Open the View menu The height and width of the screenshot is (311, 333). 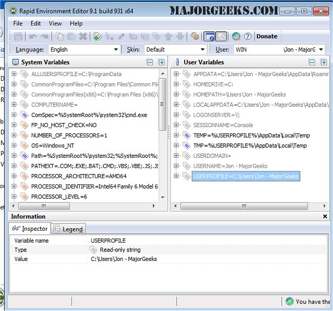(55, 23)
